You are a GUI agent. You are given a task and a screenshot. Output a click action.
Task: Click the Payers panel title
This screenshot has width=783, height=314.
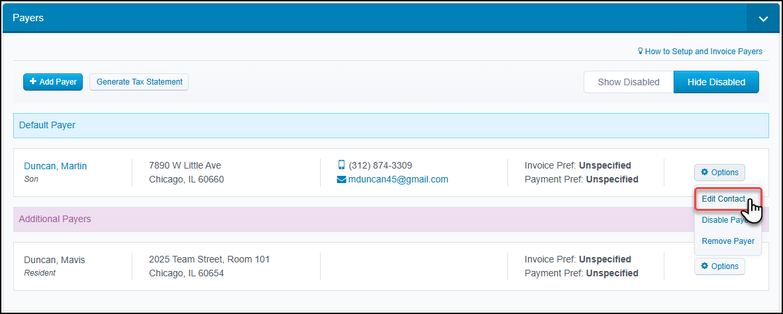pos(28,18)
